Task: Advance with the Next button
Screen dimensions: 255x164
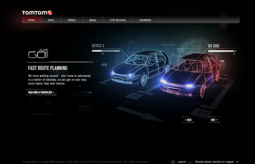Action: [x=214, y=120]
